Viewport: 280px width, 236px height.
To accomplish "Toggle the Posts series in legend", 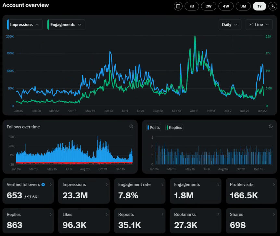I will click(x=154, y=128).
